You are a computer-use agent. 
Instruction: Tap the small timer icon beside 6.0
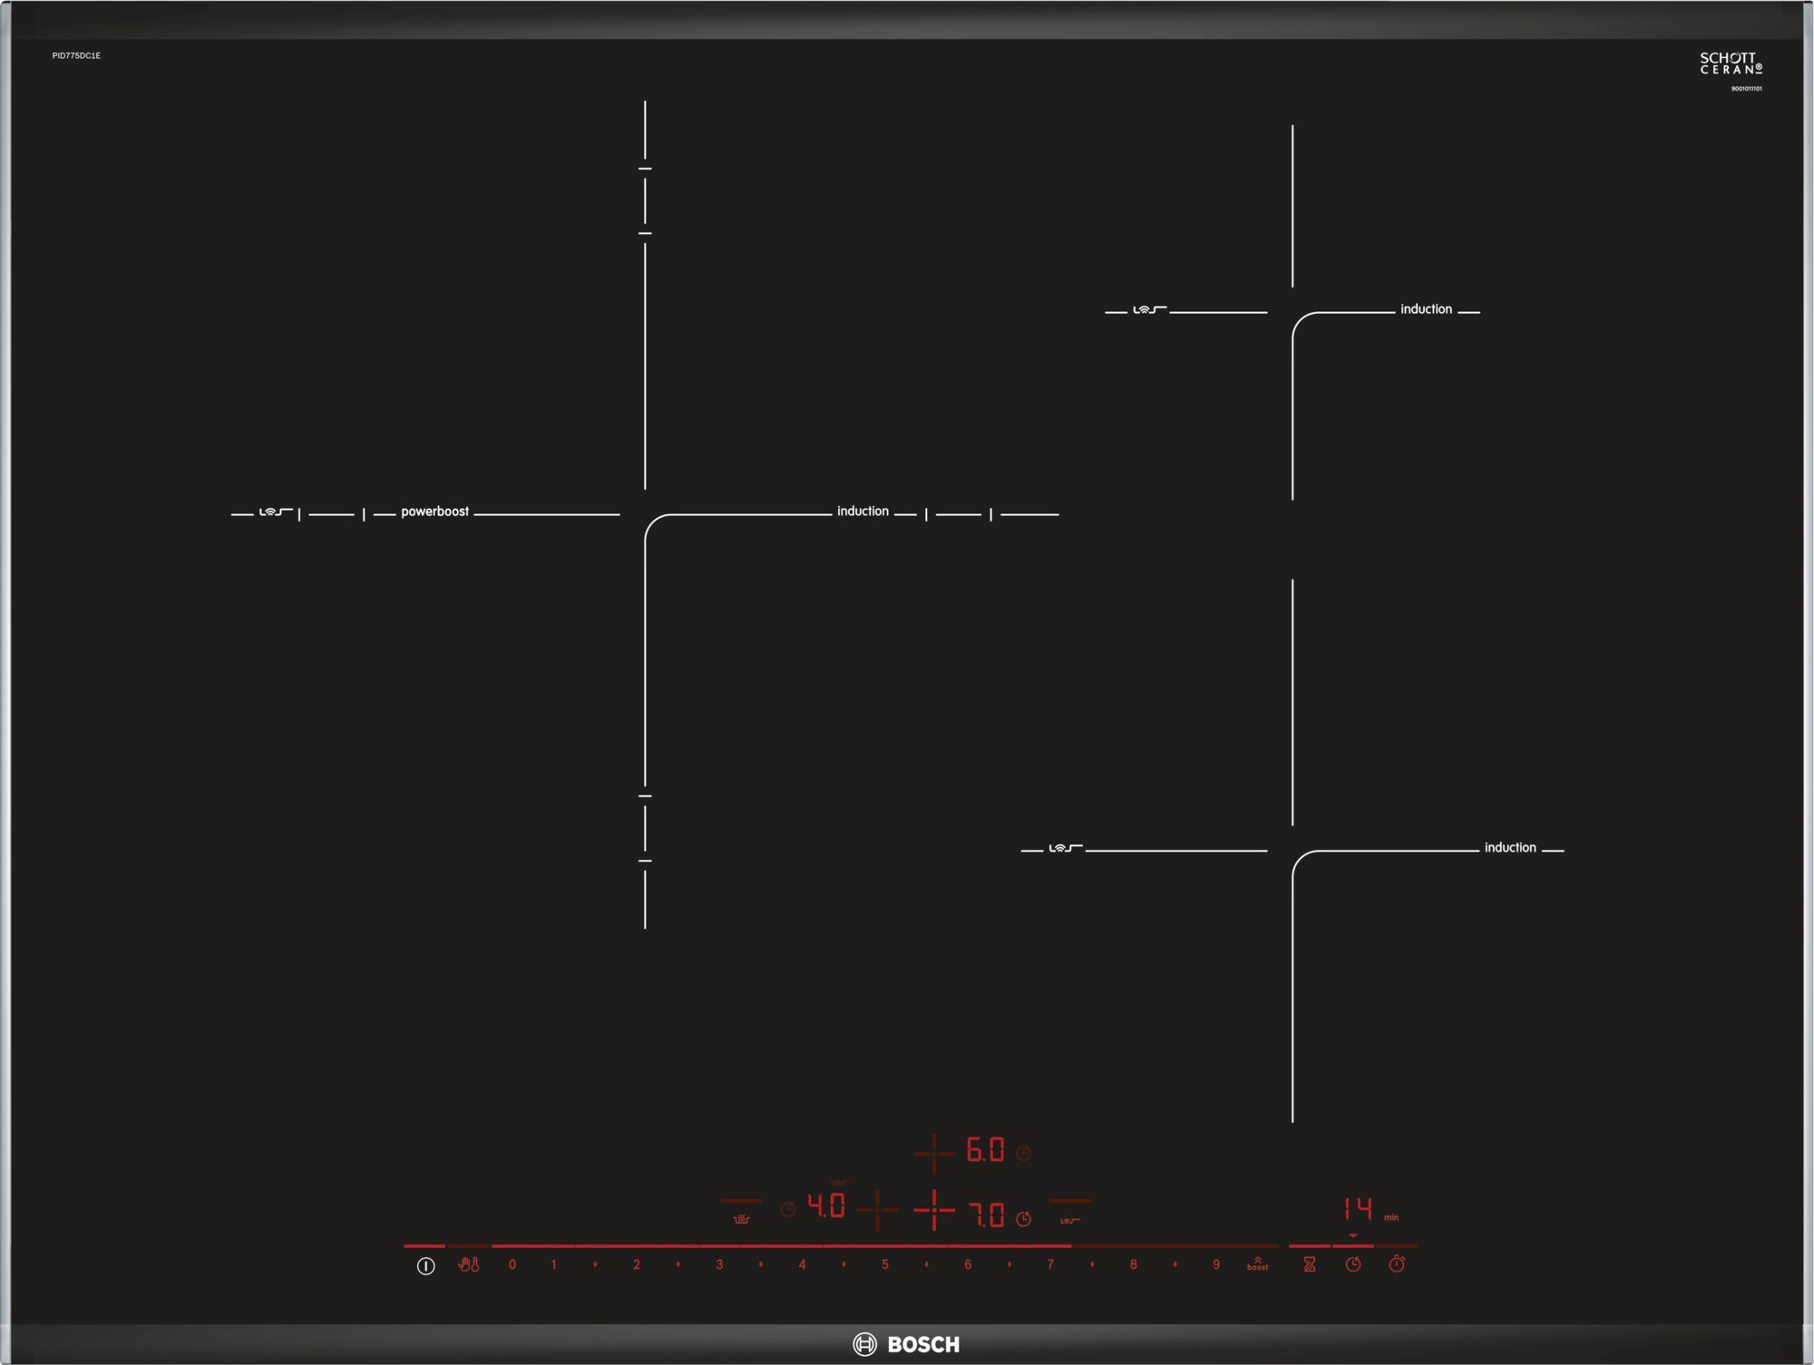[x=1024, y=1153]
